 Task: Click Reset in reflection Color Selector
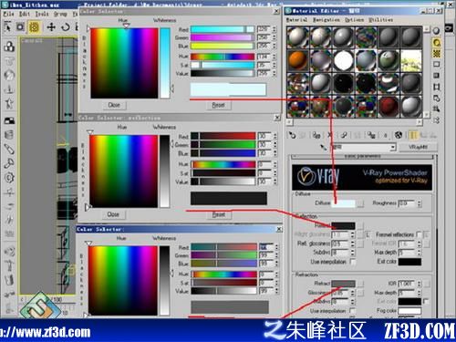[219, 214]
